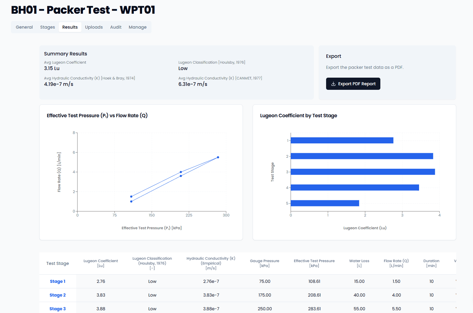Image resolution: width=473 pixels, height=313 pixels.
Task: Click the download icon on Export PDF button
Action: tap(333, 84)
